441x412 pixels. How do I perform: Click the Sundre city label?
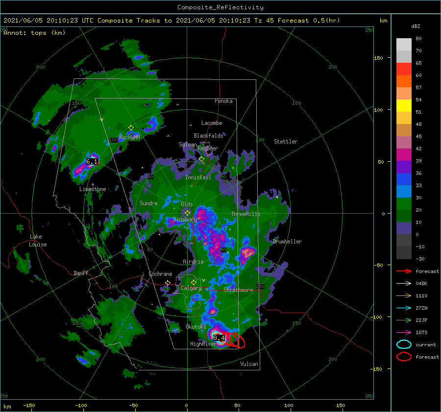[148, 203]
